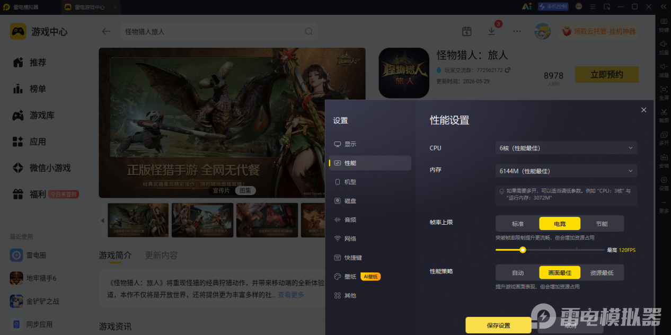Open the title bar hamburger menu
This screenshot has height=335, width=671.
point(593,7)
